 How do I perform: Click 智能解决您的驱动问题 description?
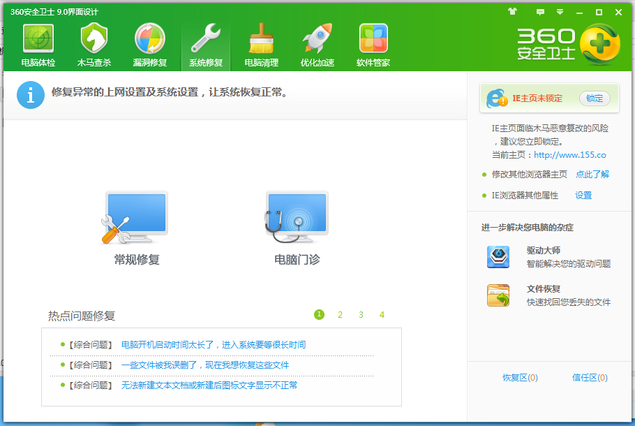(569, 264)
